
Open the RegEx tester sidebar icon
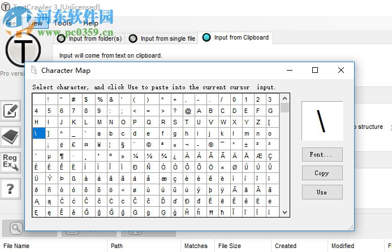coord(10,162)
